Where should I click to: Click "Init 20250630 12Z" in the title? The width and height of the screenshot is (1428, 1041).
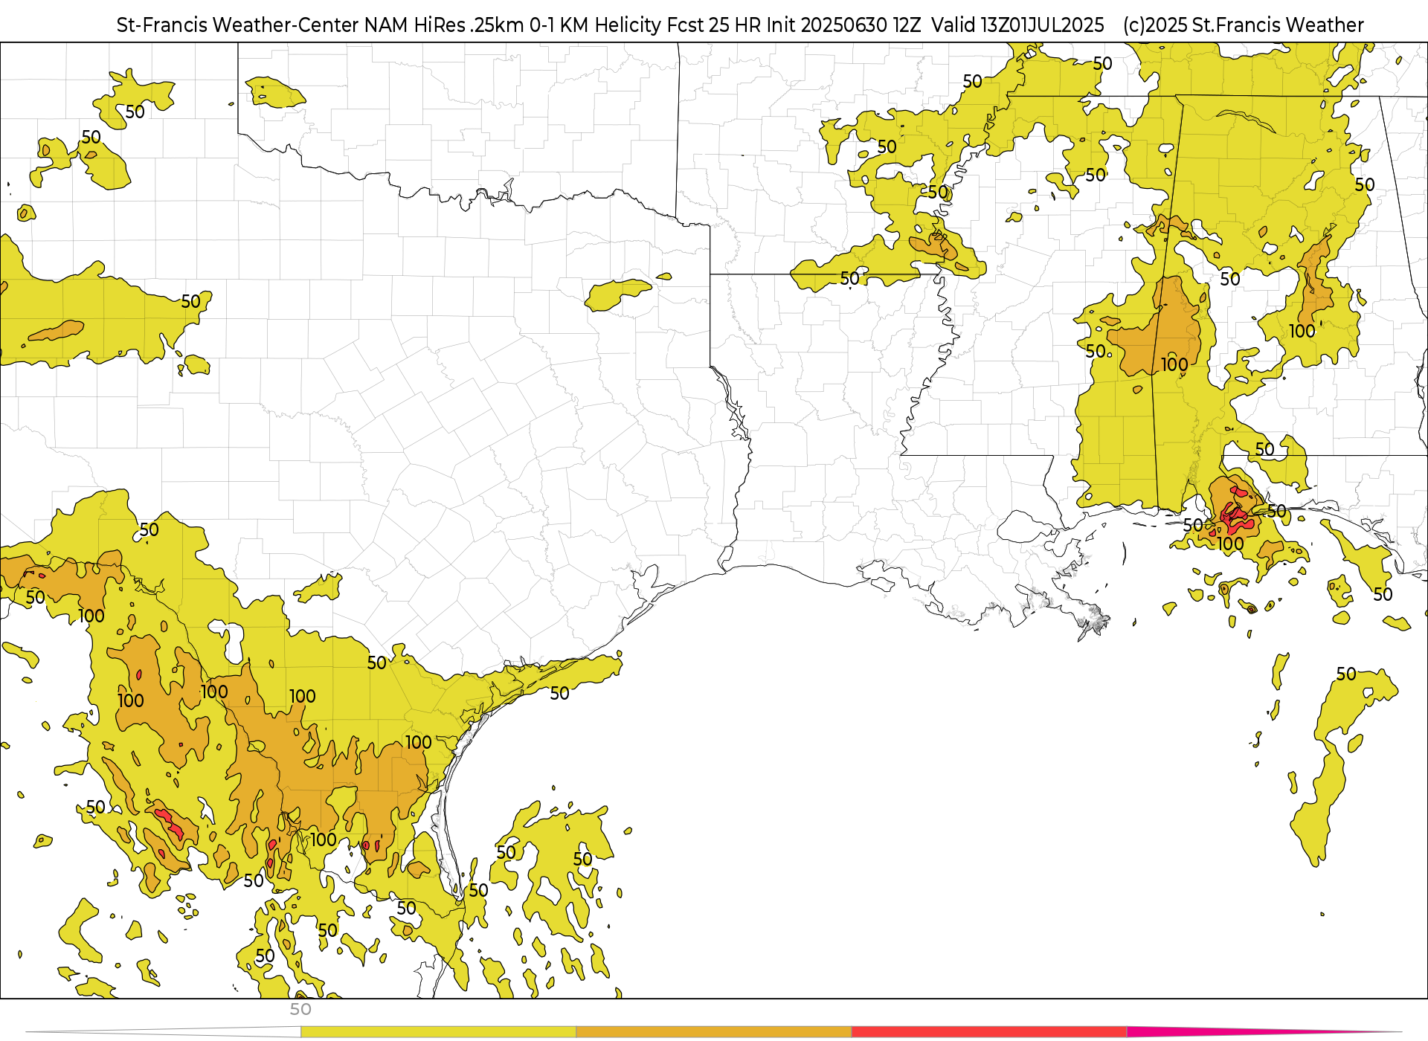coord(843,25)
